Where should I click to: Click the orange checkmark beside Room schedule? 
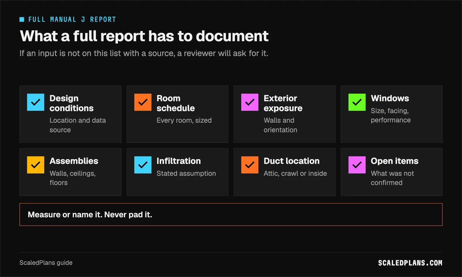click(x=143, y=102)
